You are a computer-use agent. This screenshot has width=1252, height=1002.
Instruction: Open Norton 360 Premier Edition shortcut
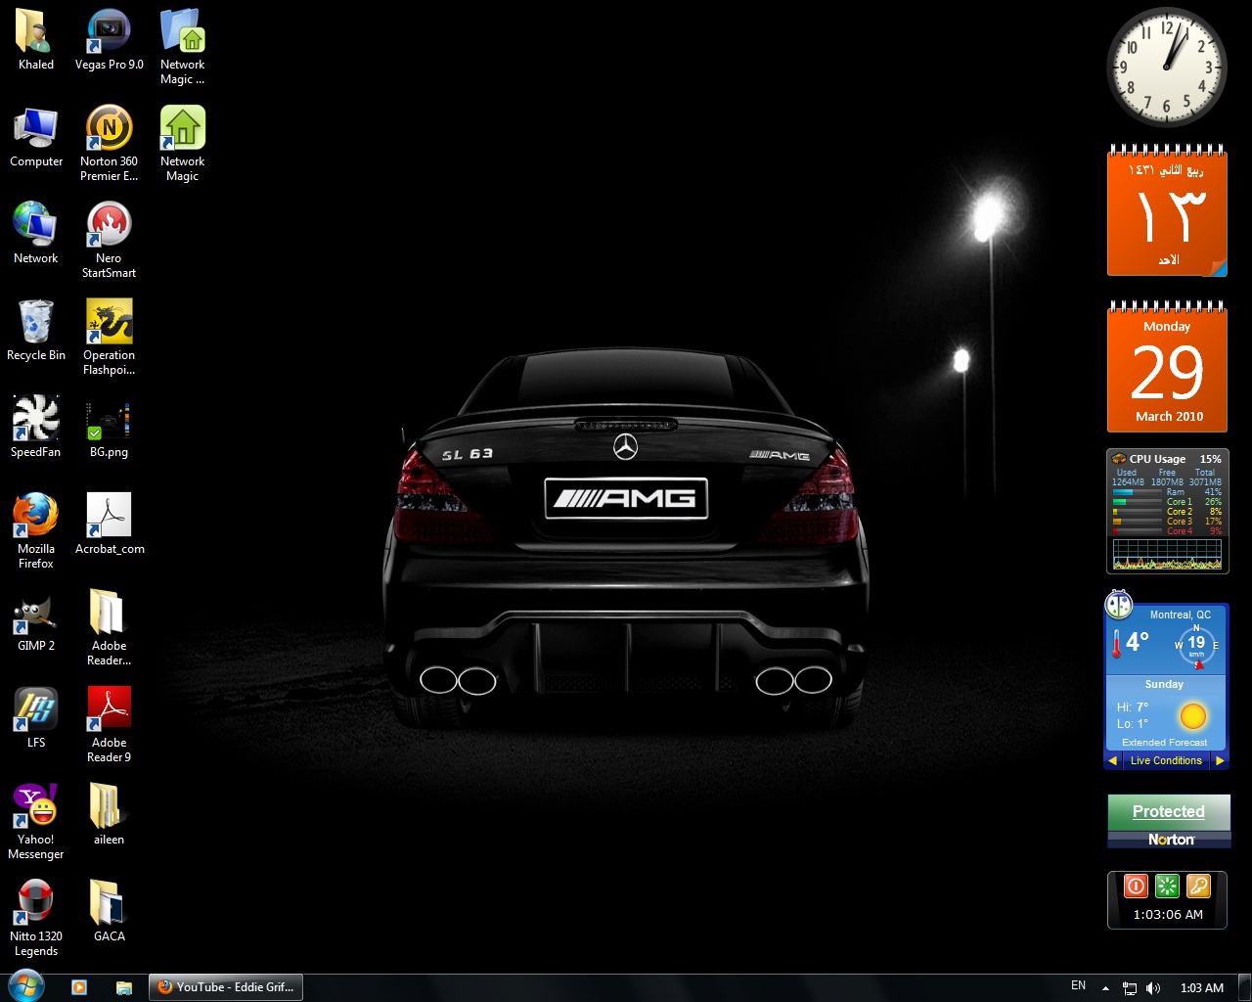pos(110,144)
